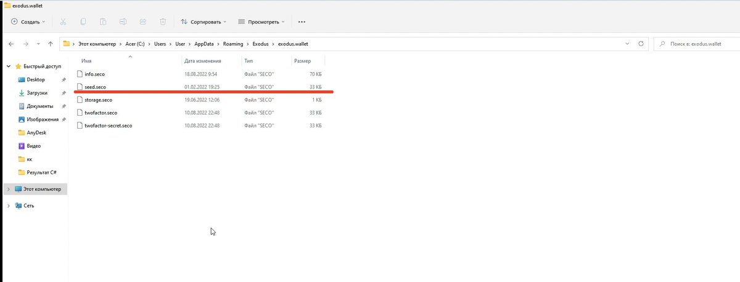Go up one folder level arrow

(50, 44)
